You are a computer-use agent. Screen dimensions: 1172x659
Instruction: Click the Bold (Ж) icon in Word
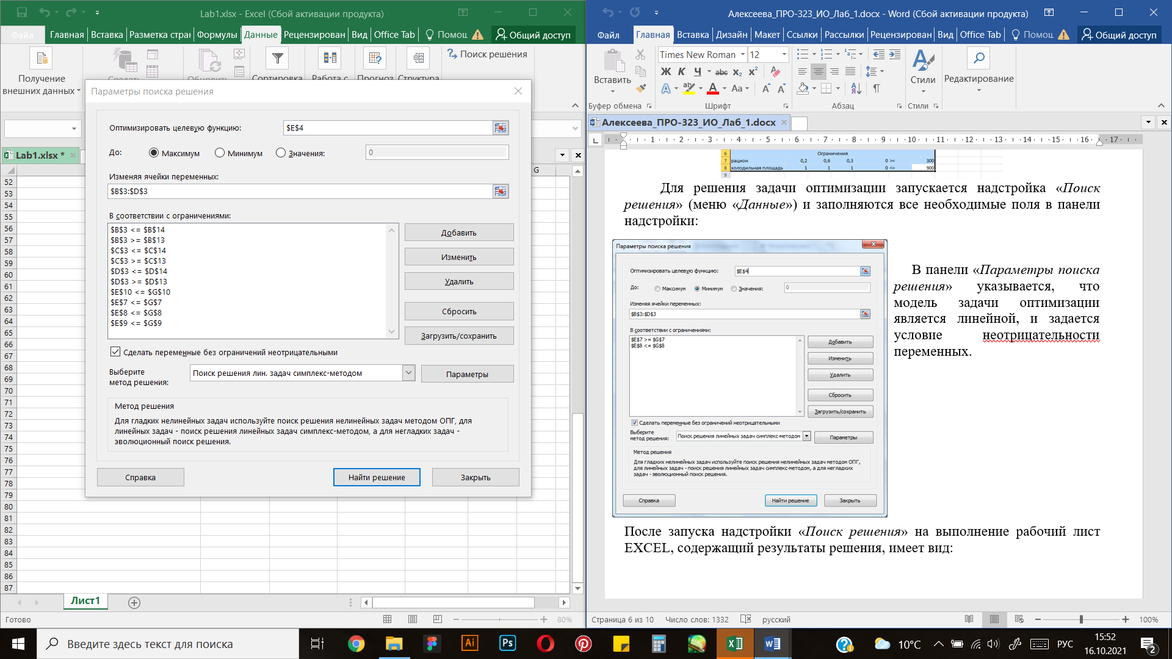pyautogui.click(x=665, y=71)
